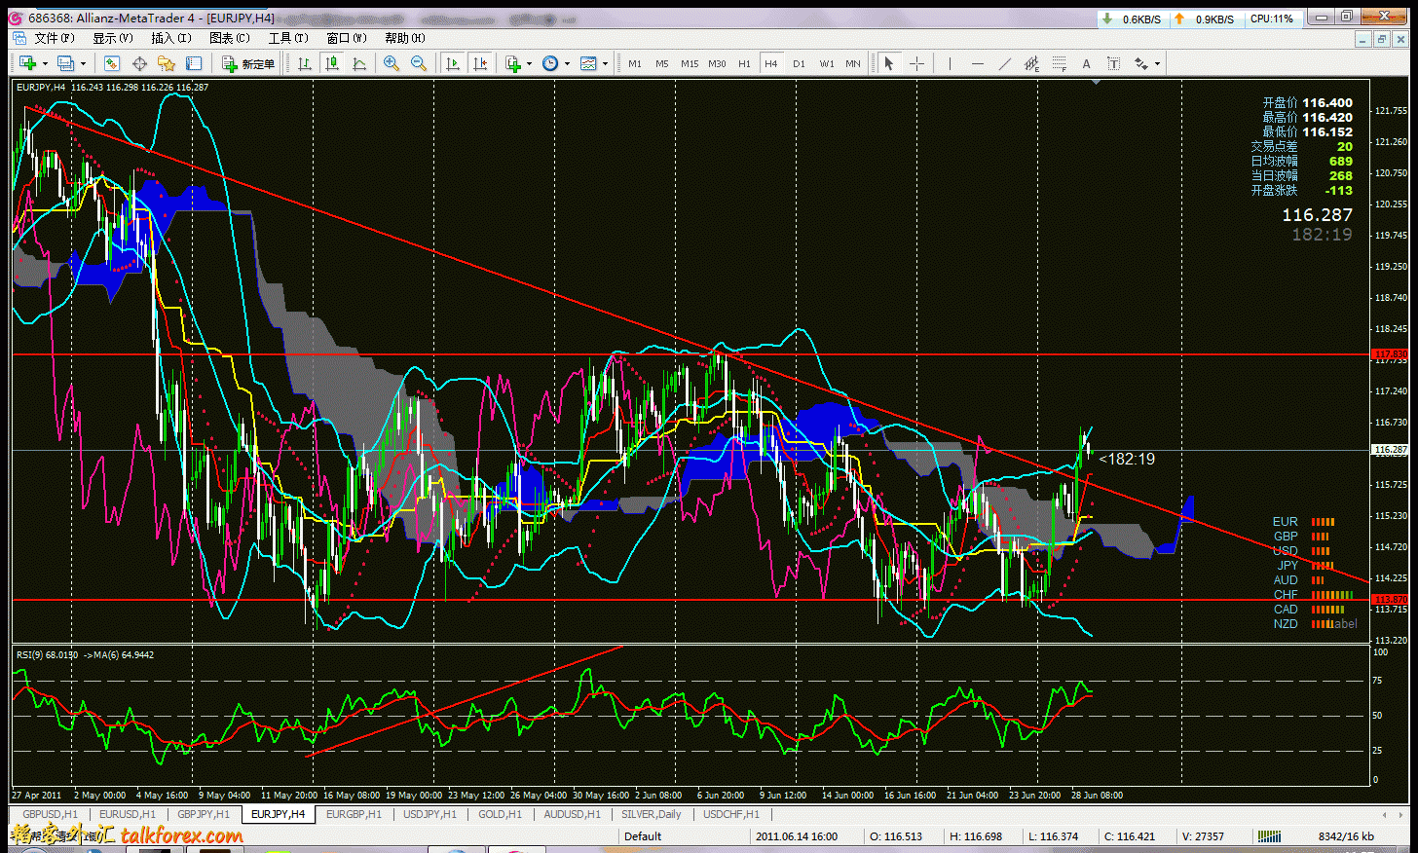This screenshot has width=1418, height=853.
Task: Click the Templates icon
Action: [588, 63]
